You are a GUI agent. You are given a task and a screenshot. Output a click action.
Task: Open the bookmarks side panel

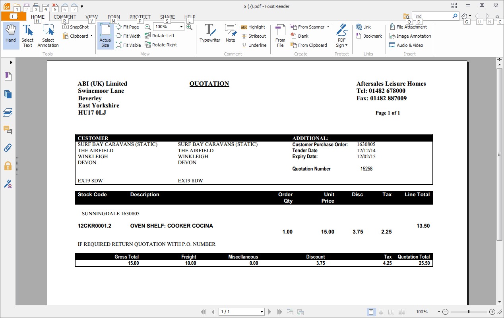pyautogui.click(x=8, y=77)
